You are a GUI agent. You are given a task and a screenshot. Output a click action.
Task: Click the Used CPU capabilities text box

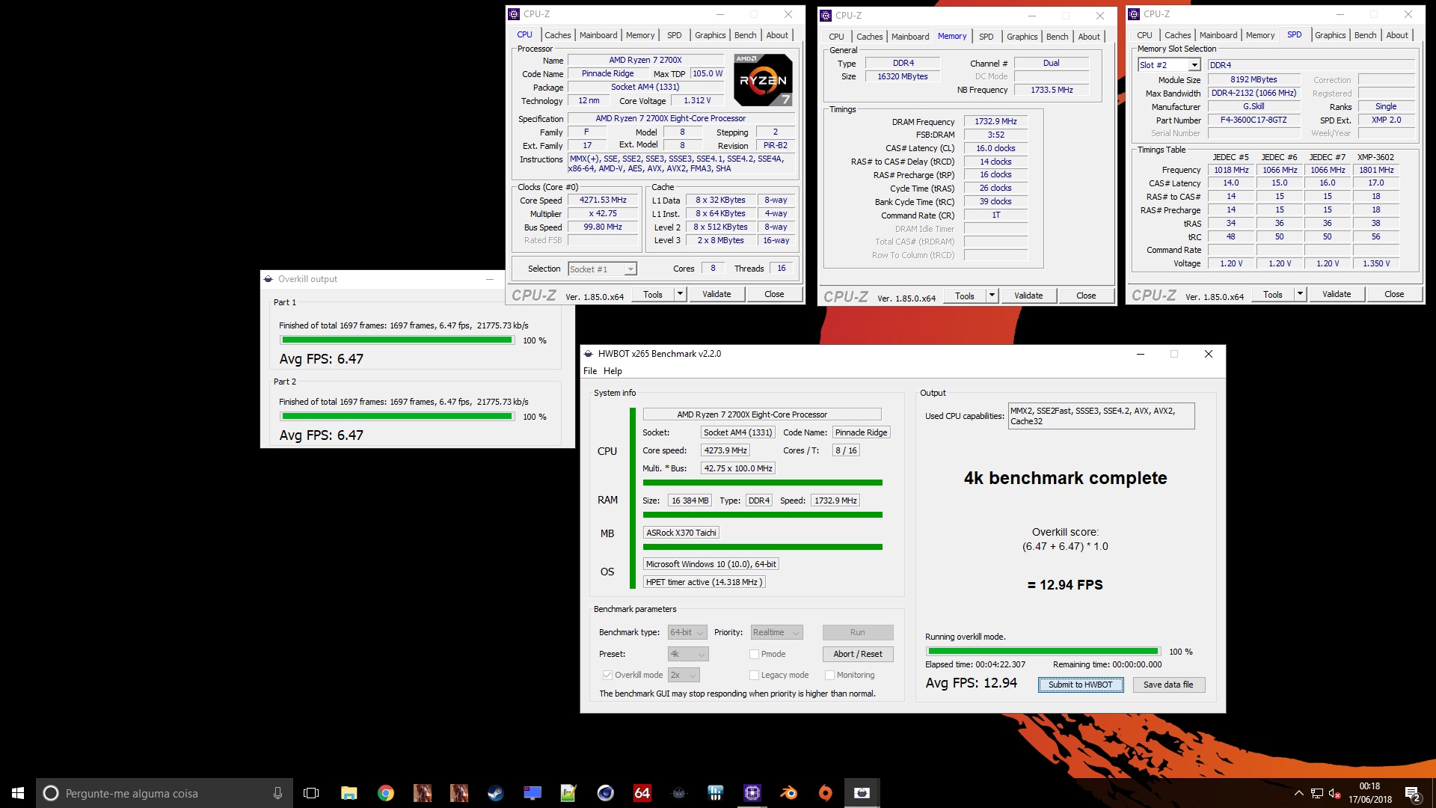coord(1101,416)
